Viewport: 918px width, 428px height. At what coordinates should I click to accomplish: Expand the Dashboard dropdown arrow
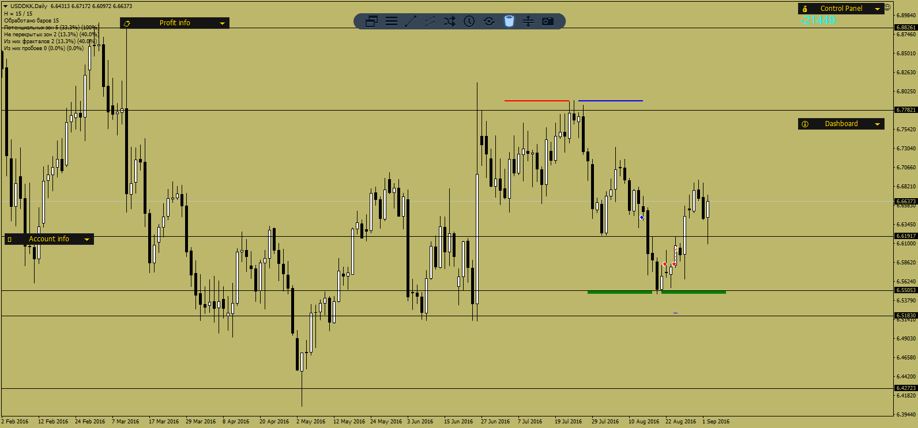(878, 124)
